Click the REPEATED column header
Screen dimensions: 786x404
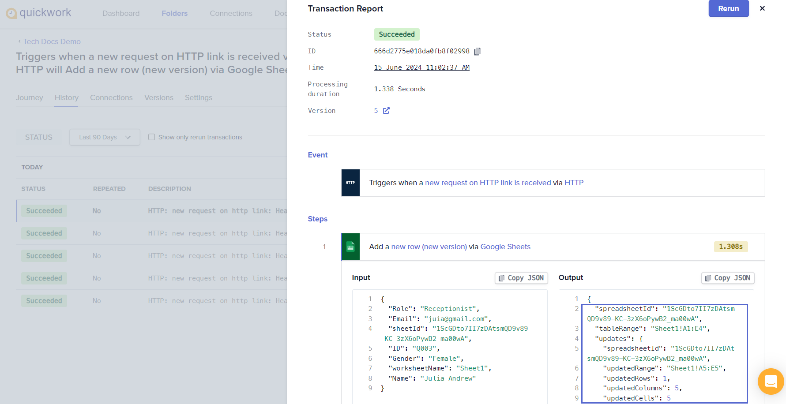pos(109,189)
